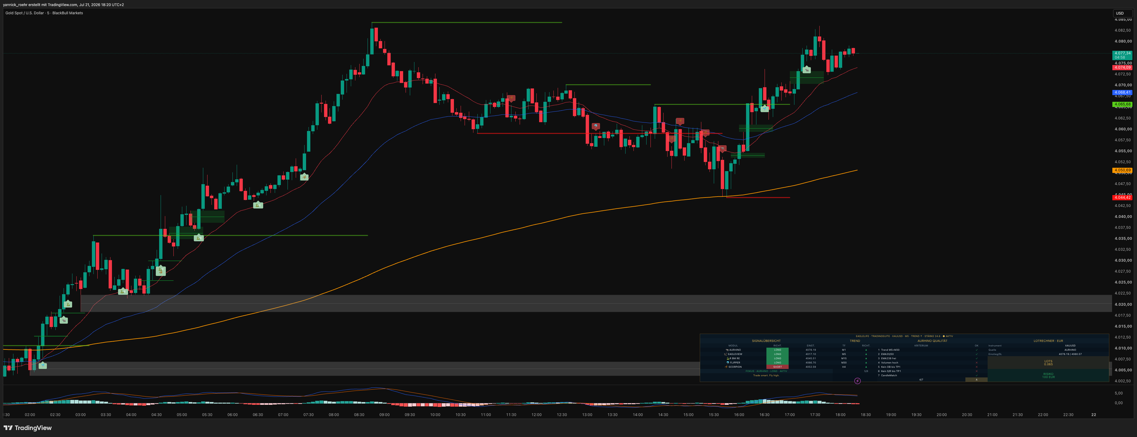Click the EAGLEVIEW entry price 4017.10
Viewport: 1137px width, 437px height.
pyautogui.click(x=811, y=354)
